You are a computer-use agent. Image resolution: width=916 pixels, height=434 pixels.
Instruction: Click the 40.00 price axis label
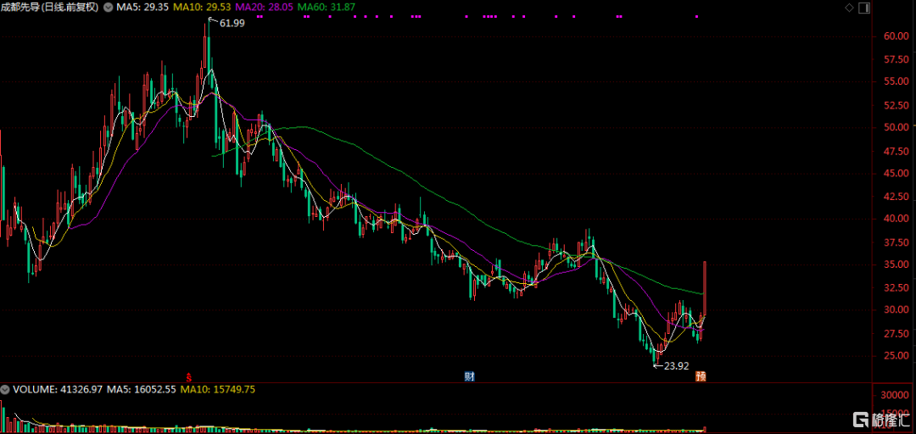(896, 219)
